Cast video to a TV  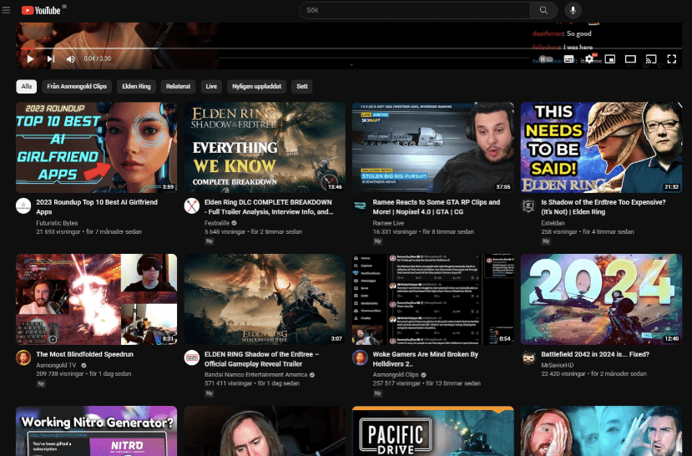pyautogui.click(x=651, y=59)
